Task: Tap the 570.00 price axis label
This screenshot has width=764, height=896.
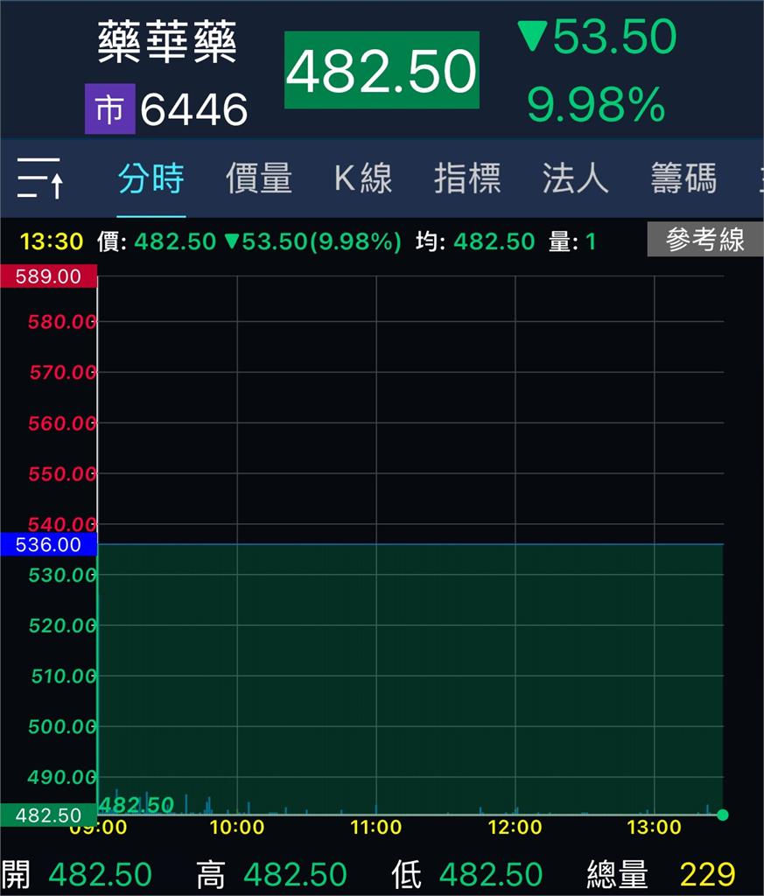Action: click(x=63, y=373)
